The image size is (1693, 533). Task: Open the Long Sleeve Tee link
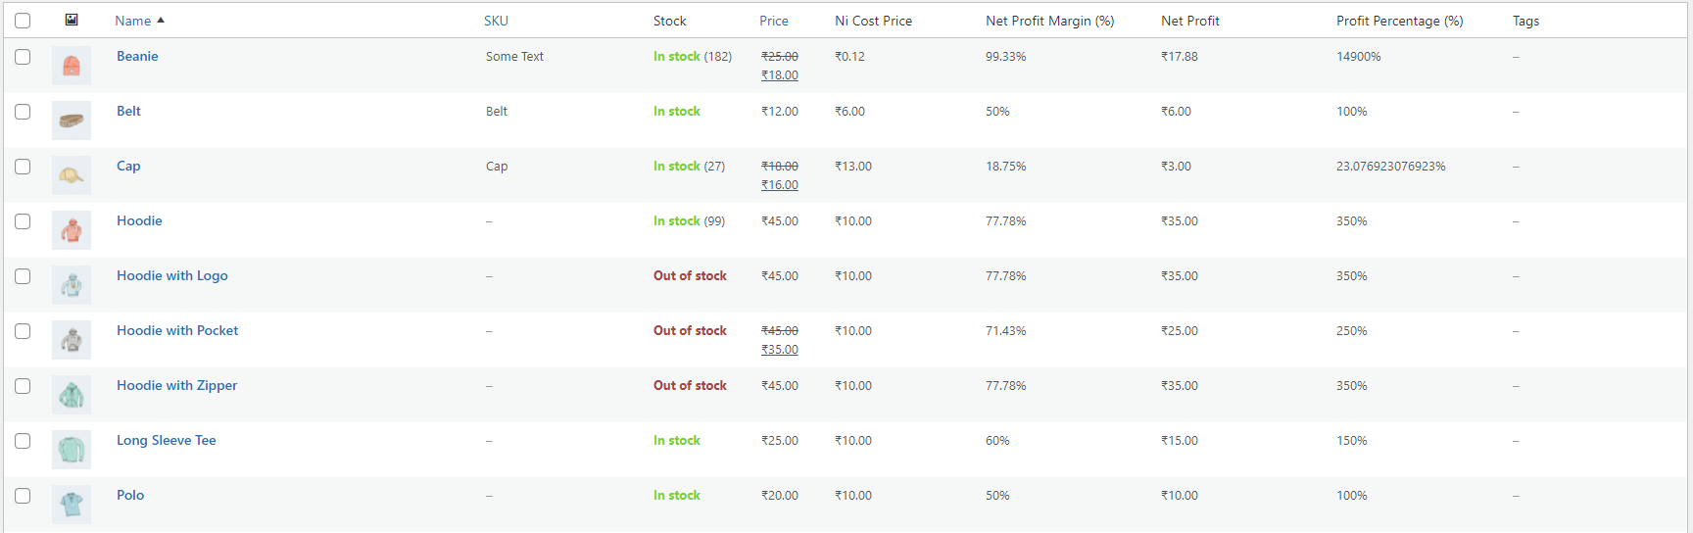166,441
